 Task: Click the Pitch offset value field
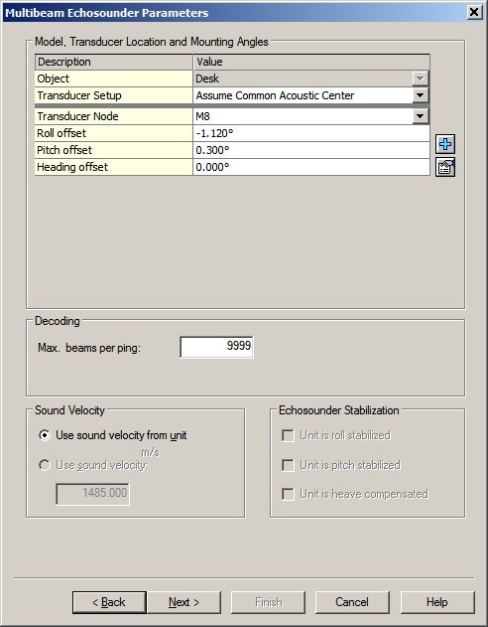tap(311, 150)
